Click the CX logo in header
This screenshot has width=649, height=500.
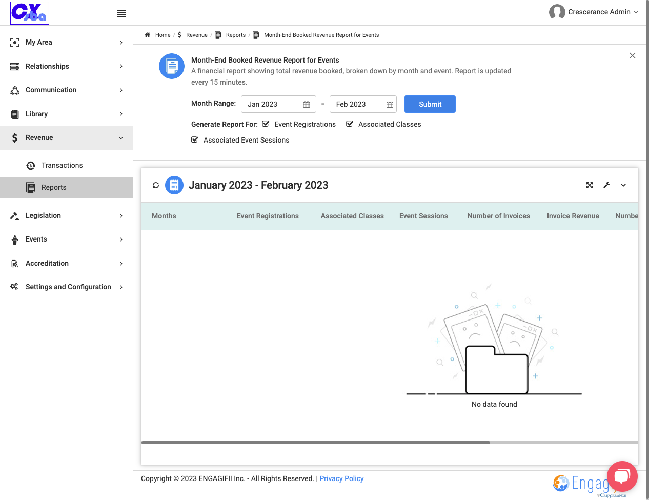[30, 13]
